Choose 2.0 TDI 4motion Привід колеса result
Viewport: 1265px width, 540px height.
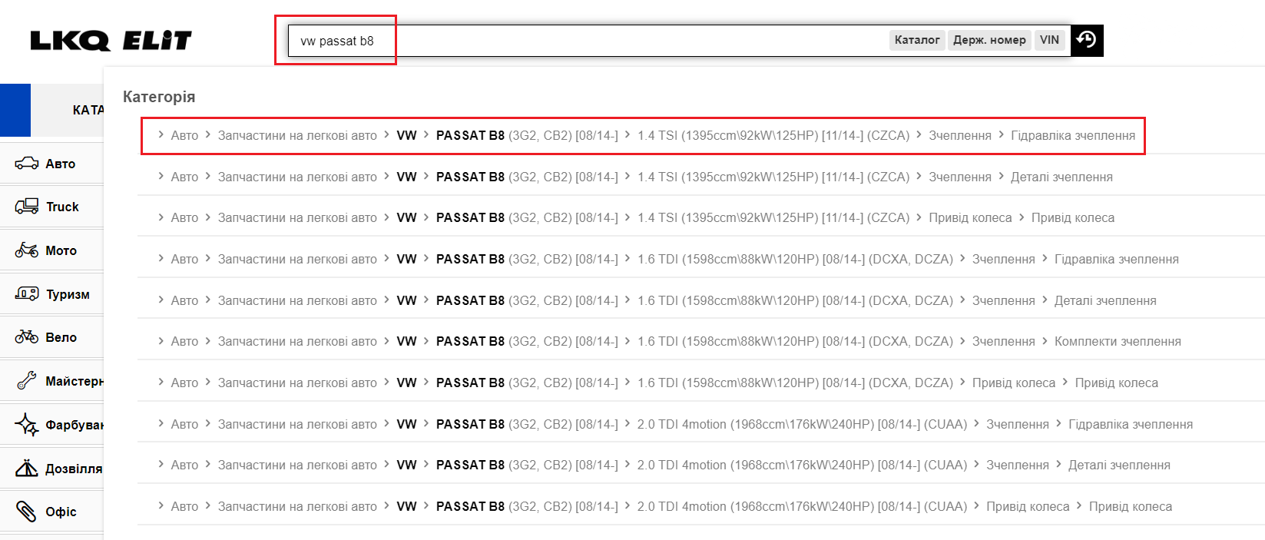tap(1130, 507)
